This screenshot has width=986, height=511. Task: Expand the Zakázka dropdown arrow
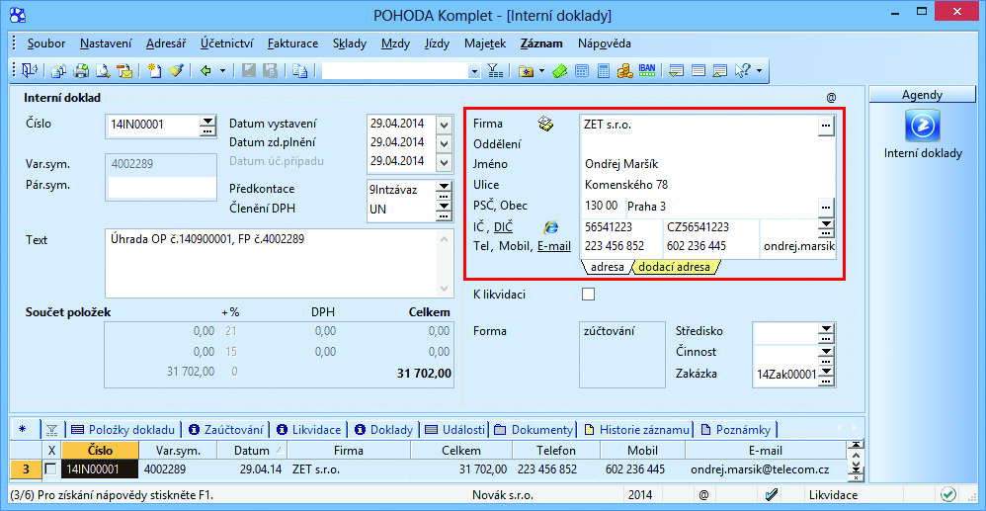point(828,371)
